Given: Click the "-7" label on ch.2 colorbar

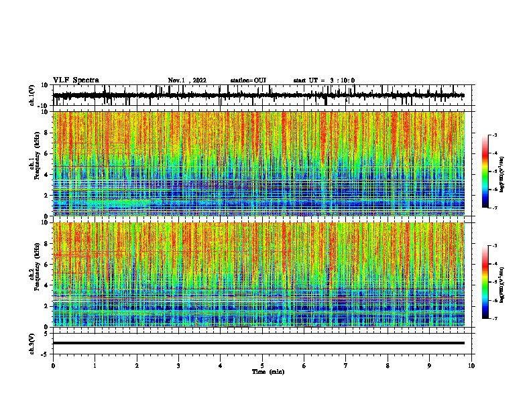Looking at the screenshot, I should [x=495, y=319].
